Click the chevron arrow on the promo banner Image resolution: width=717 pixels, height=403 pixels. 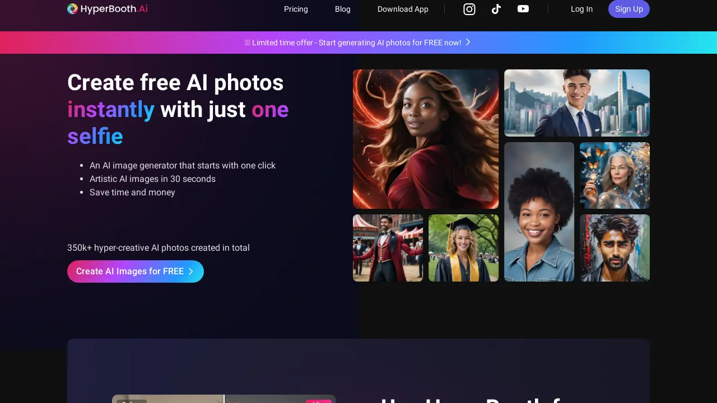pyautogui.click(x=468, y=42)
